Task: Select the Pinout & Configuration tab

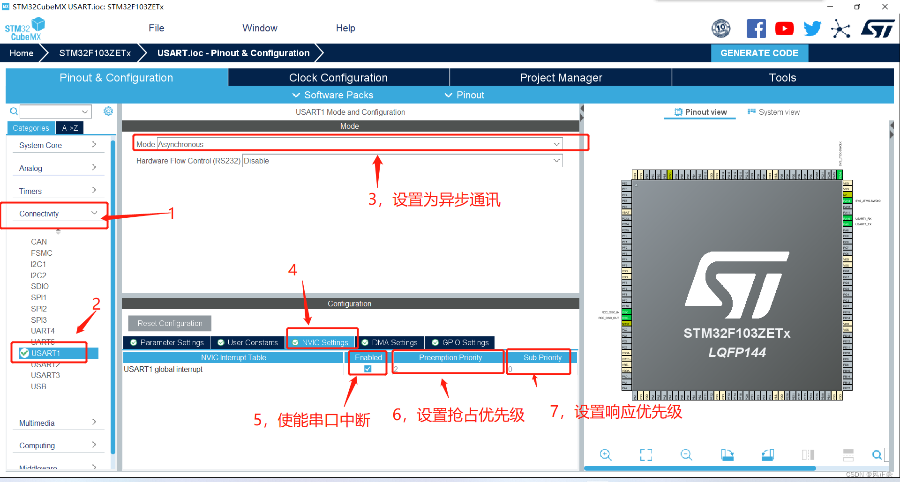Action: [117, 77]
